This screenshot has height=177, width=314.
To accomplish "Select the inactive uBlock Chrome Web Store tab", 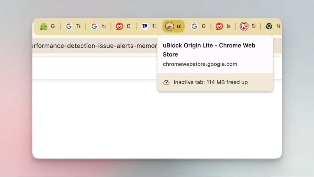I will 173,26.
